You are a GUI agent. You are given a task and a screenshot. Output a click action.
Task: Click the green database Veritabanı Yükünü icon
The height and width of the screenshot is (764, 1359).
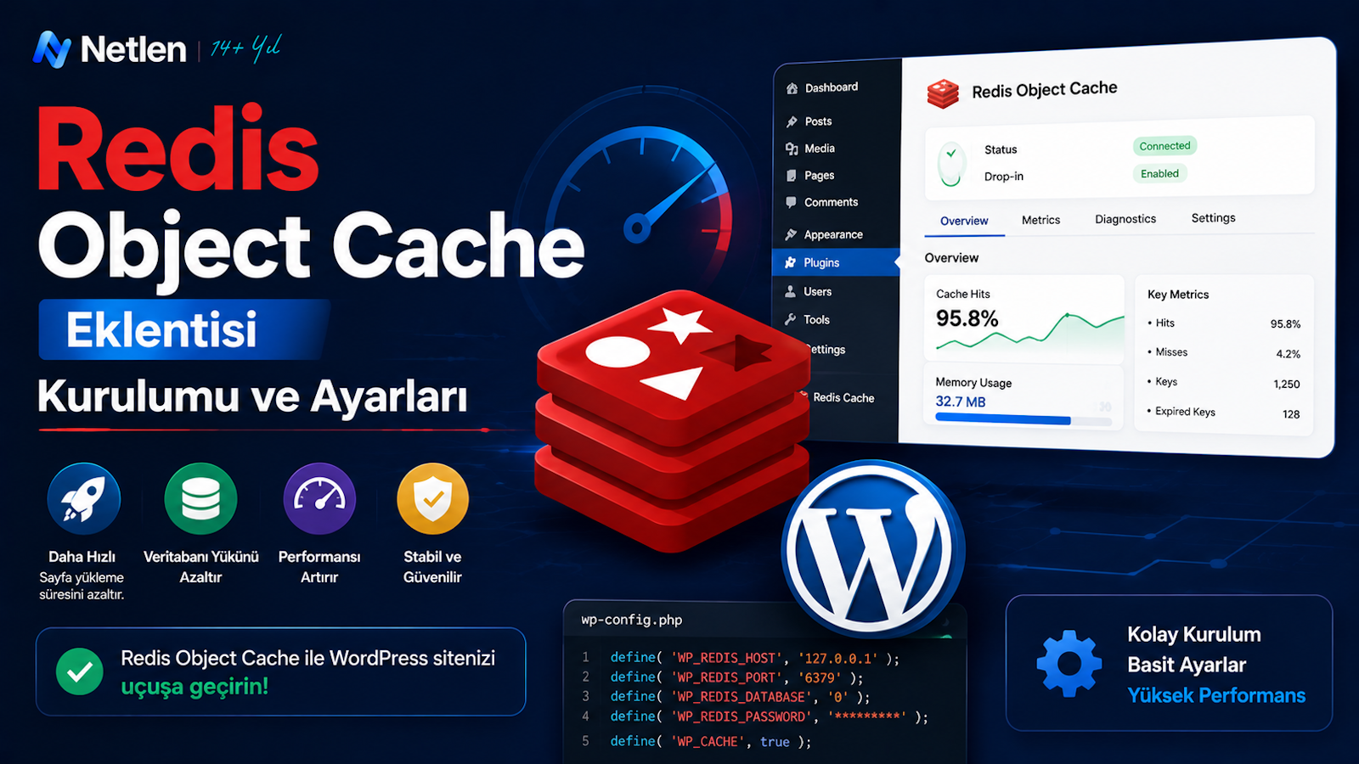point(200,498)
